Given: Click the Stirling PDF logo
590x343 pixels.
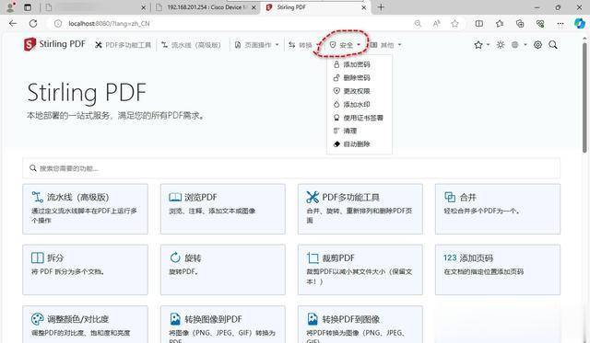Looking at the screenshot, I should tap(54, 44).
